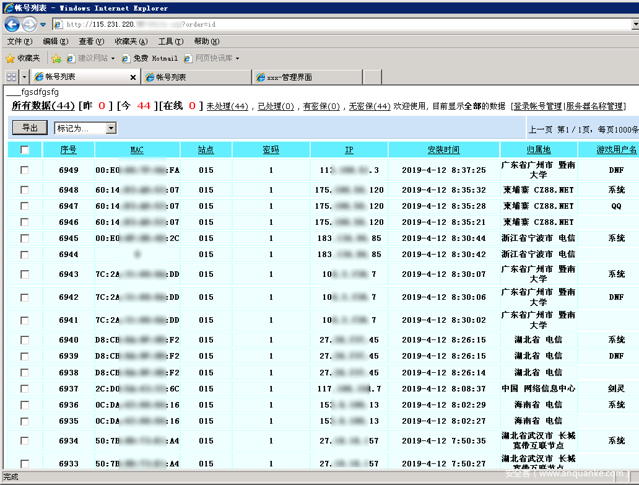639x485 pixels.
Task: Open Quick Tabs grid icon
Action: (x=11, y=77)
